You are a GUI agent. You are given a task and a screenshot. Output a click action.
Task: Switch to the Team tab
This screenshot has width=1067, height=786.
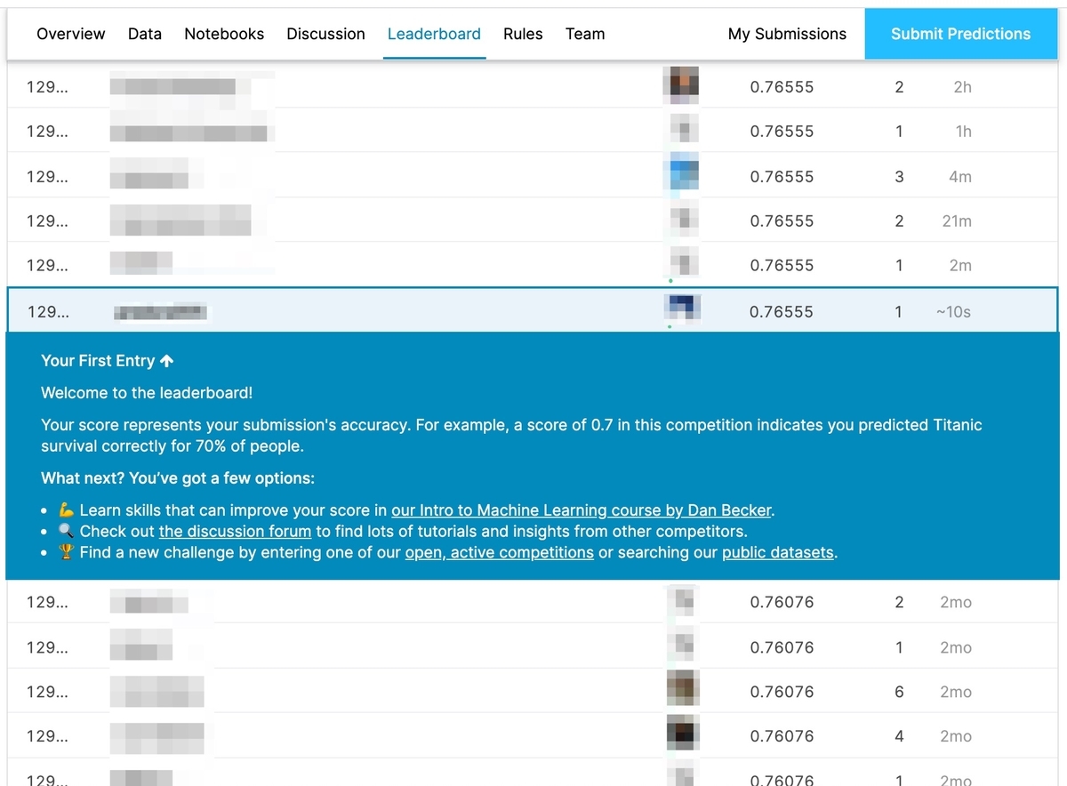(585, 34)
